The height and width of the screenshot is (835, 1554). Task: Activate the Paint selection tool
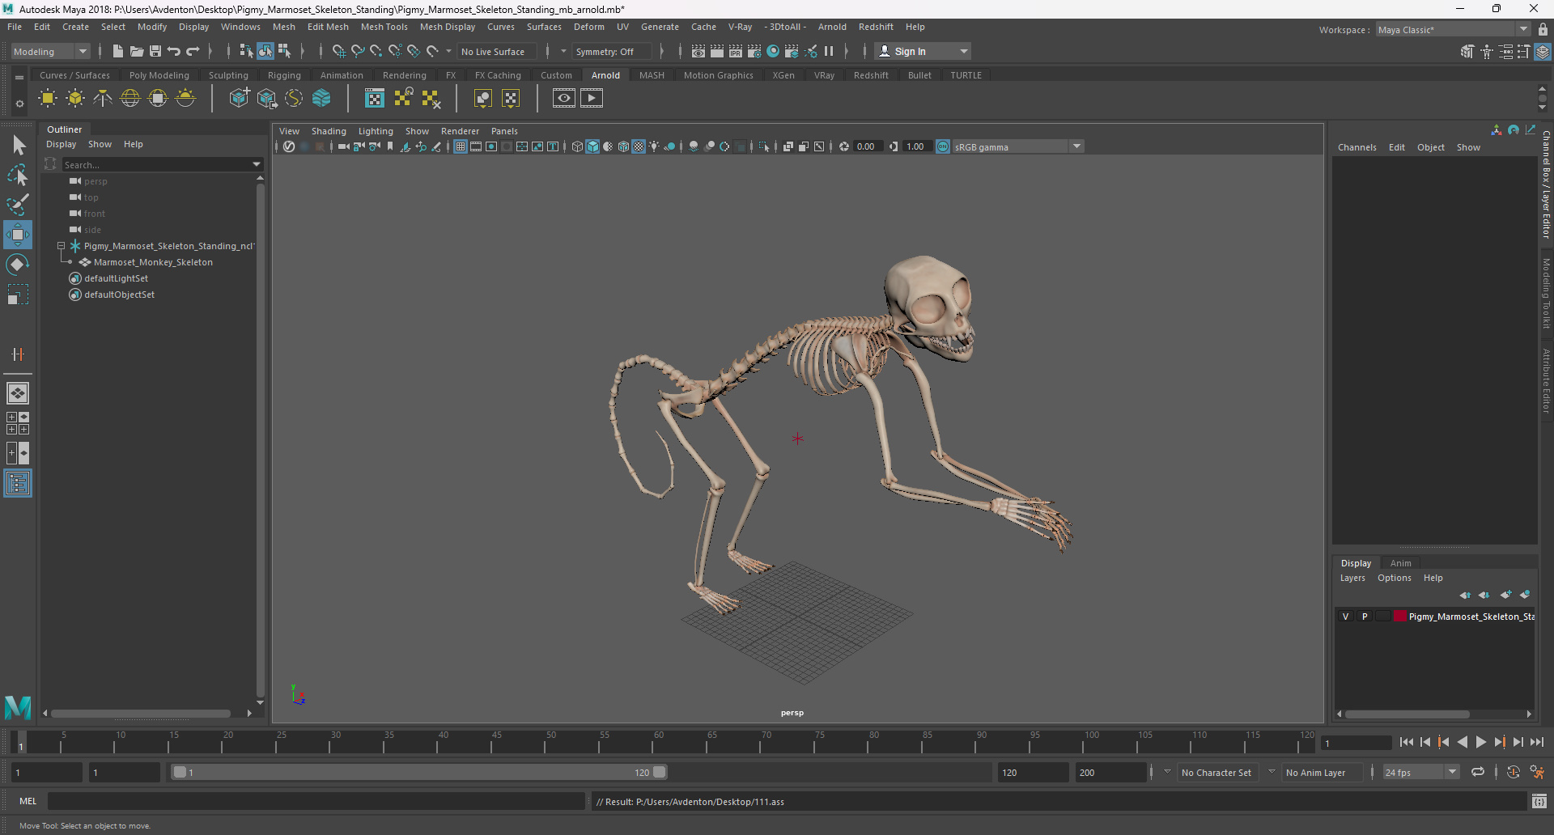(x=18, y=206)
